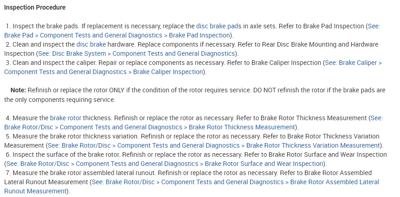The width and height of the screenshot is (400, 197).
Task: Click the step 1 'Inspect the brake pads' text
Action: pos(45,27)
